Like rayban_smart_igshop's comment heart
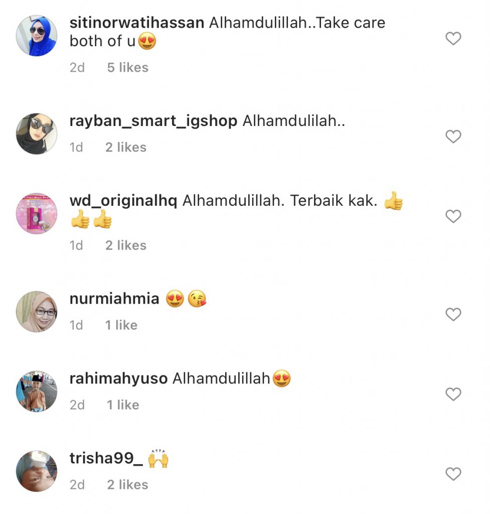Image resolution: width=490 pixels, height=514 pixels. click(453, 137)
